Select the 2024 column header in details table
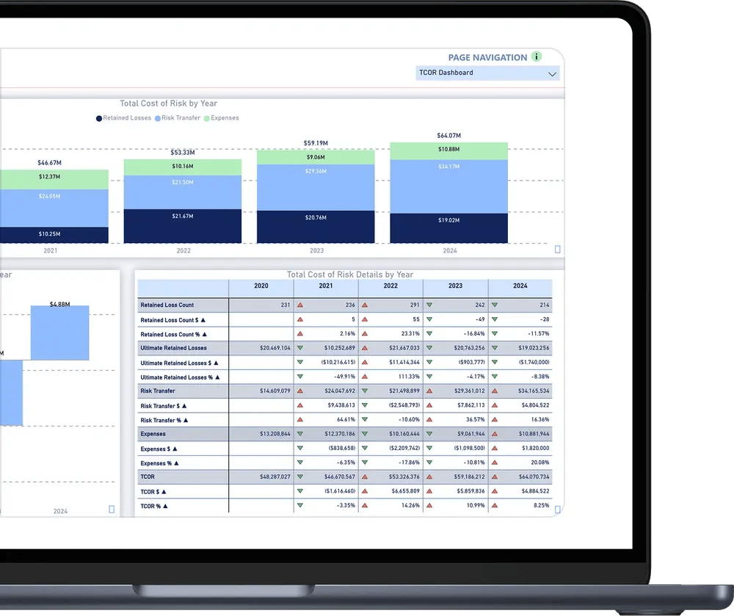734x616 pixels. (x=520, y=286)
